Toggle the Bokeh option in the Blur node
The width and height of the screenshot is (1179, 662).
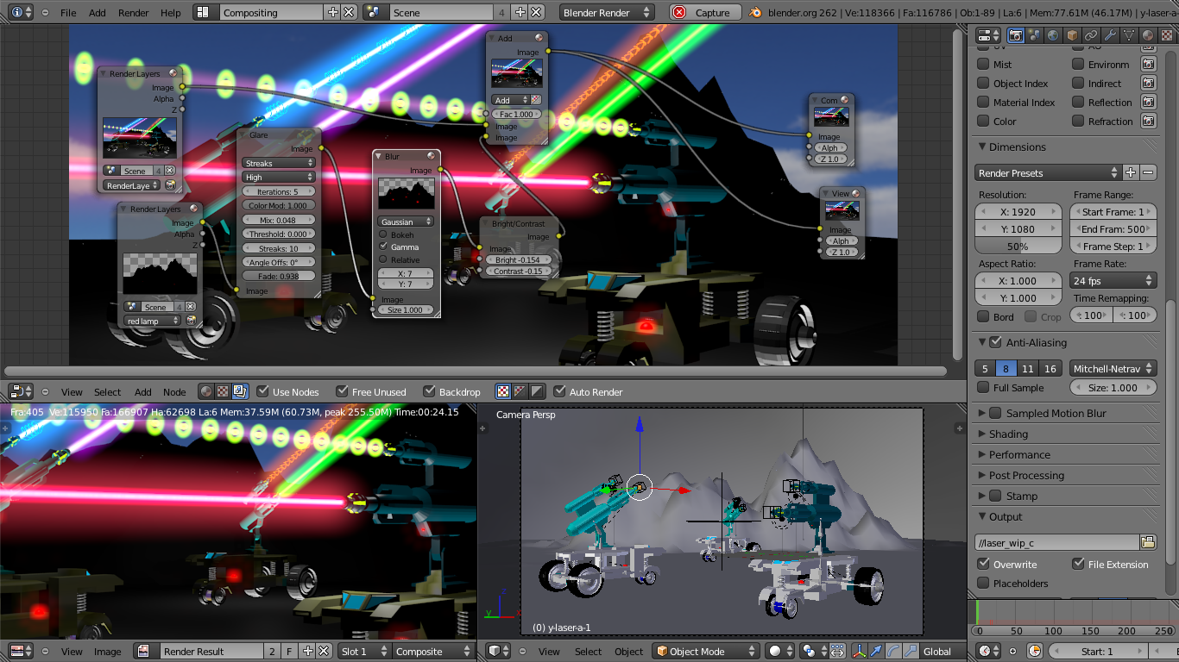coord(381,234)
